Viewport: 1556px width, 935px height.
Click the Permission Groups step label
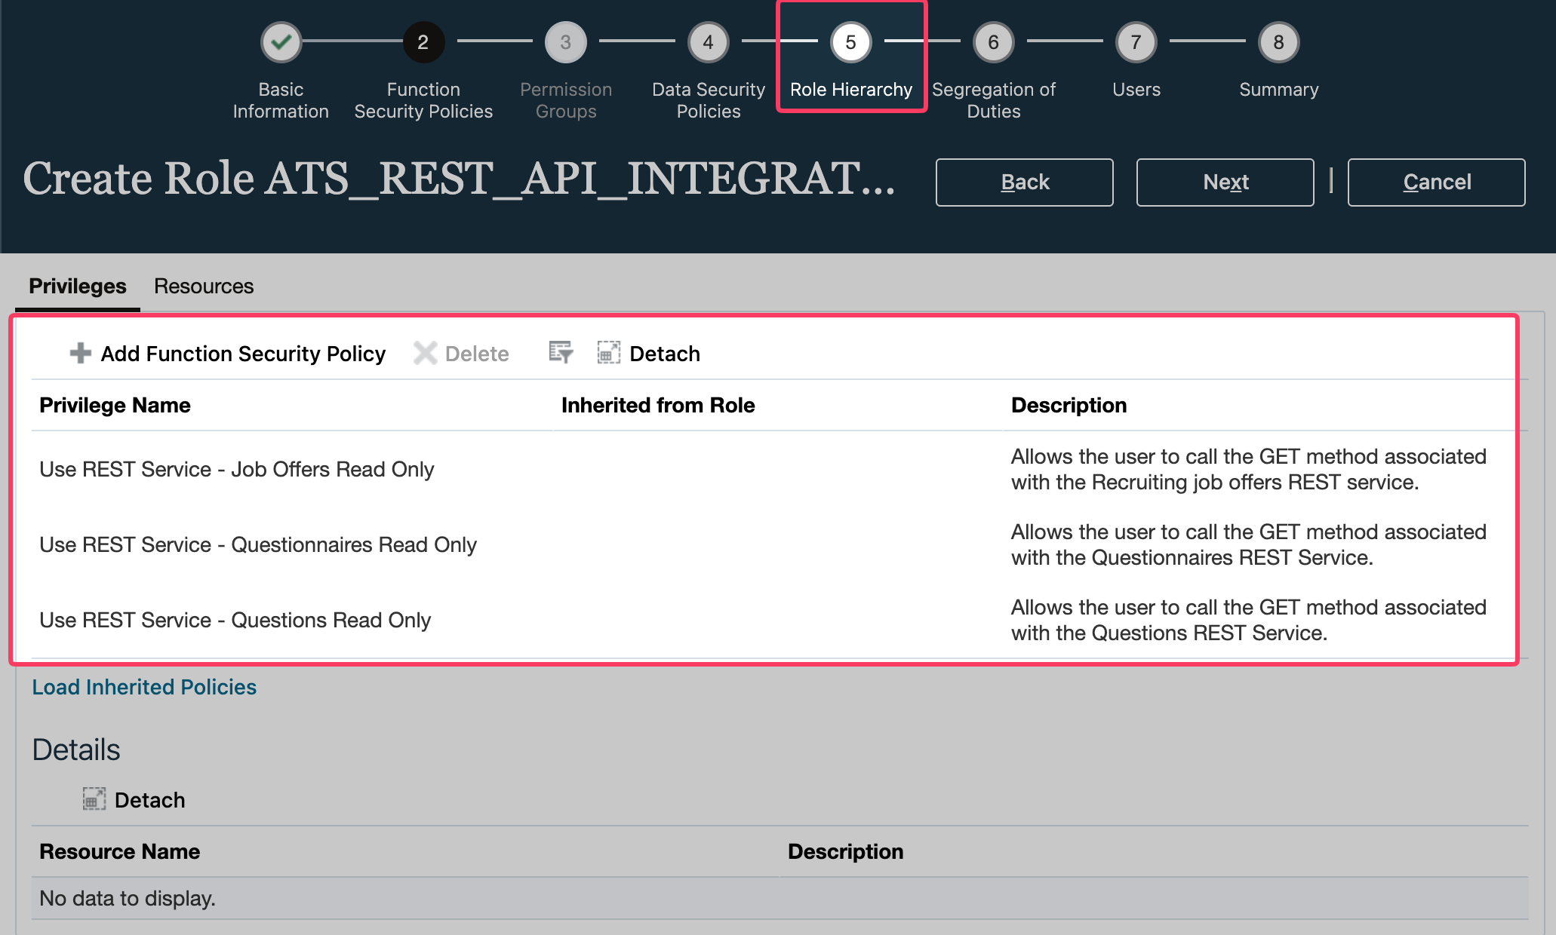click(566, 100)
